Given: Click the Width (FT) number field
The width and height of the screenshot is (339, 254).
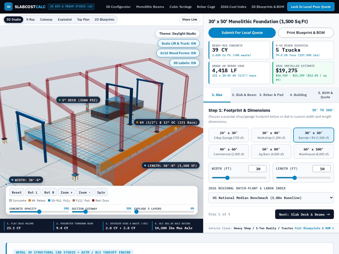Looking at the screenshot, I should [x=257, y=169].
